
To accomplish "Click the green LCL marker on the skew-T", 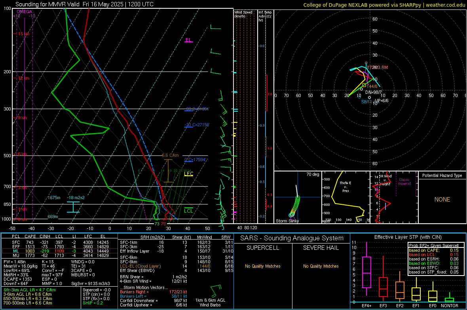I will pyautogui.click(x=188, y=211).
